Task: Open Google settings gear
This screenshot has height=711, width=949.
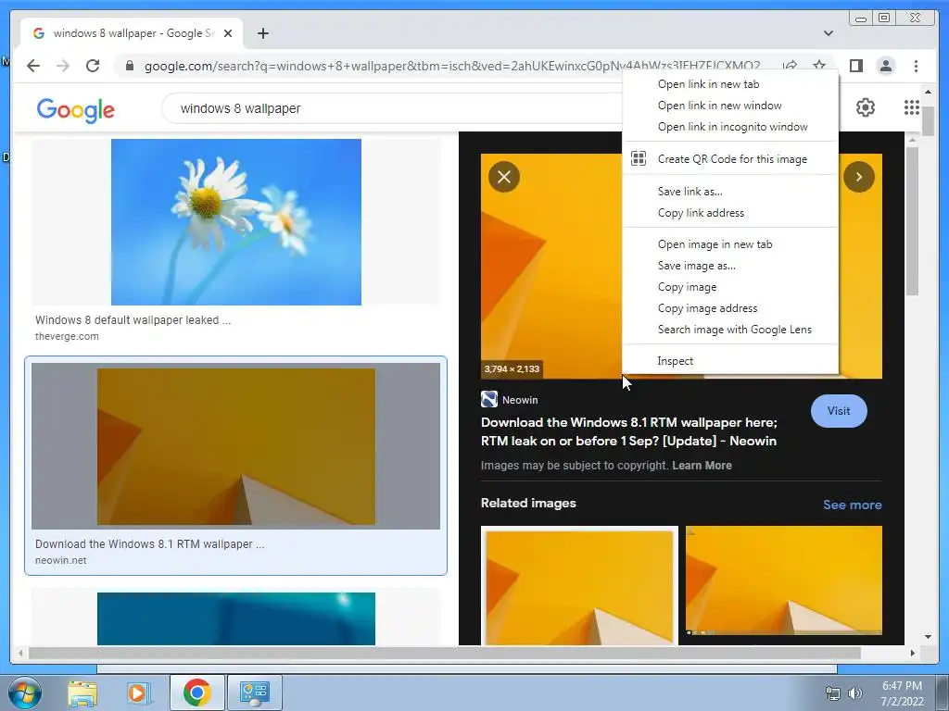Action: [866, 107]
